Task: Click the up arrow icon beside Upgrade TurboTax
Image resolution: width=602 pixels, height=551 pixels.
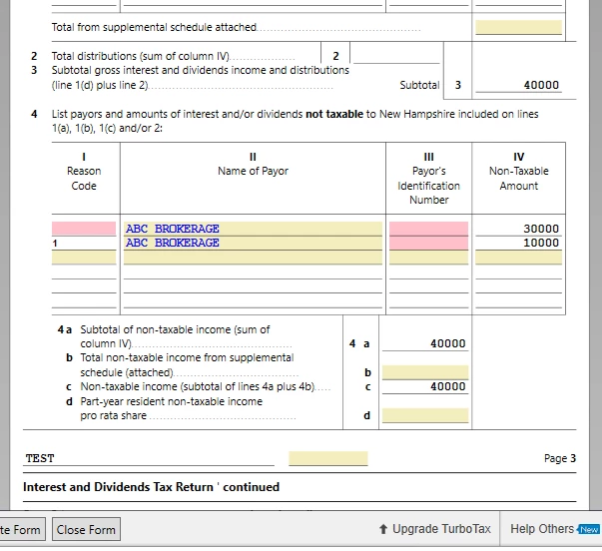Action: 383,529
